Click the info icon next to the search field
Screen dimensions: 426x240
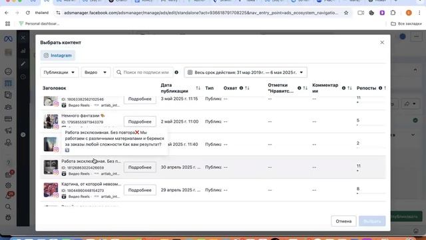coord(176,73)
